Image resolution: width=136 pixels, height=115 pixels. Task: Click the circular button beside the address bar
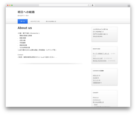pyautogui.click(x=92, y=5)
